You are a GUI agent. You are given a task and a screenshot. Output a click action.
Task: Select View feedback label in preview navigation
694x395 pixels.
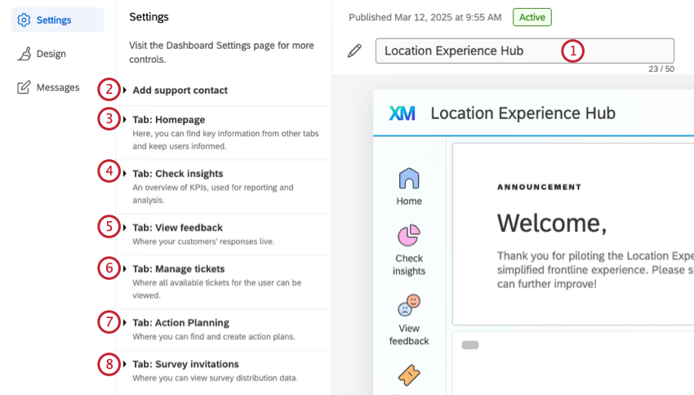(x=409, y=335)
